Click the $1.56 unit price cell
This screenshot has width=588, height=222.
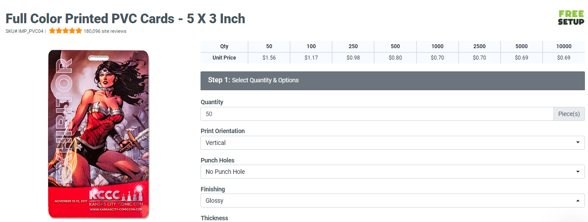[x=269, y=58]
